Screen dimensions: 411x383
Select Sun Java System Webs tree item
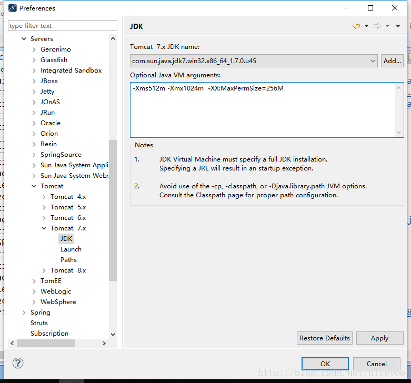click(x=74, y=176)
